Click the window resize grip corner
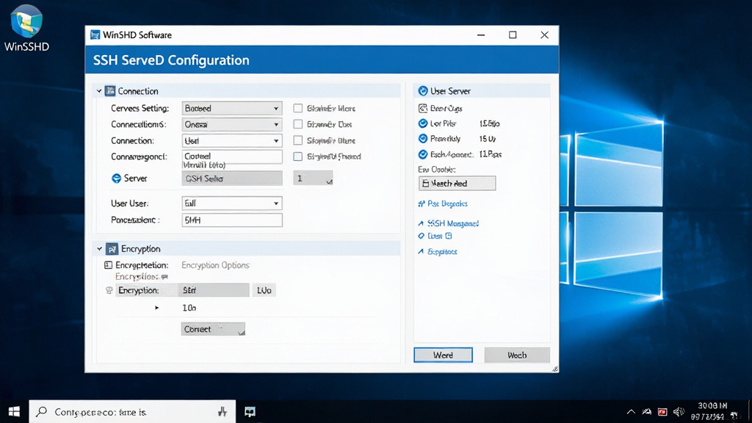This screenshot has width=752, height=423. [555, 369]
